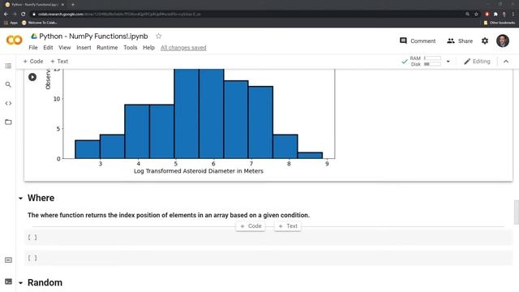Expand the runtime connection dropdown arrow

point(448,62)
